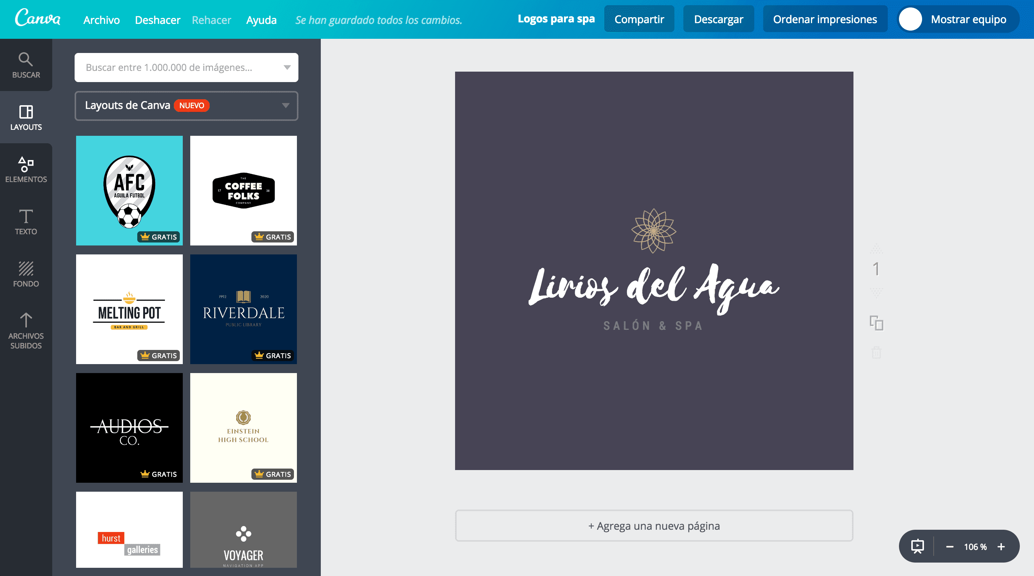Choose the Coffee Folks layout
Image resolution: width=1034 pixels, height=576 pixels.
pos(243,190)
